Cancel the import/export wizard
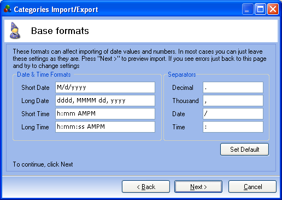Image resolution: width=282 pixels, height=200 pixels. click(252, 187)
